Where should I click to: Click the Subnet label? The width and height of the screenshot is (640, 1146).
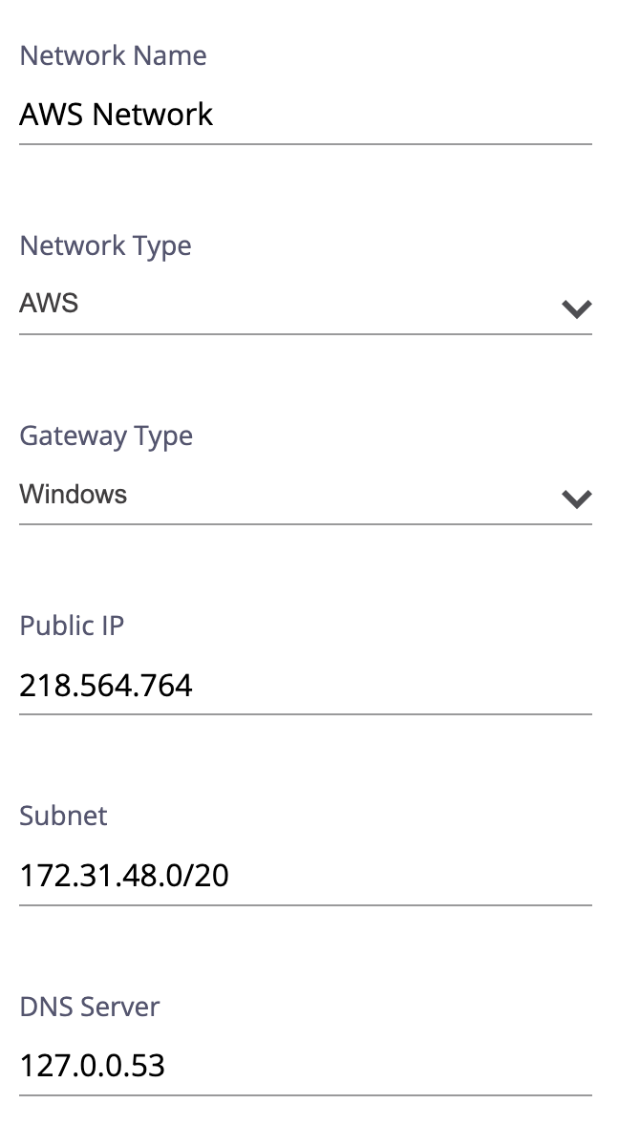[63, 817]
